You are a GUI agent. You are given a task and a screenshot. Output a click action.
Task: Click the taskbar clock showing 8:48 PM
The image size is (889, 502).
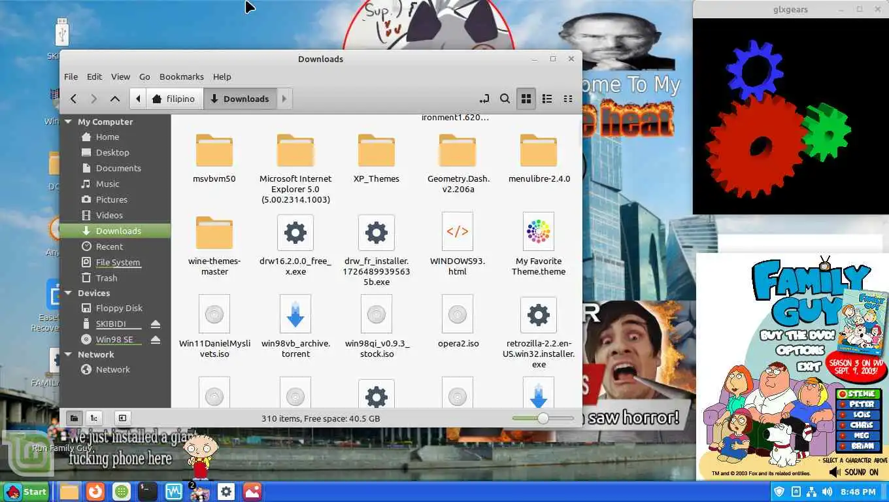click(x=858, y=492)
